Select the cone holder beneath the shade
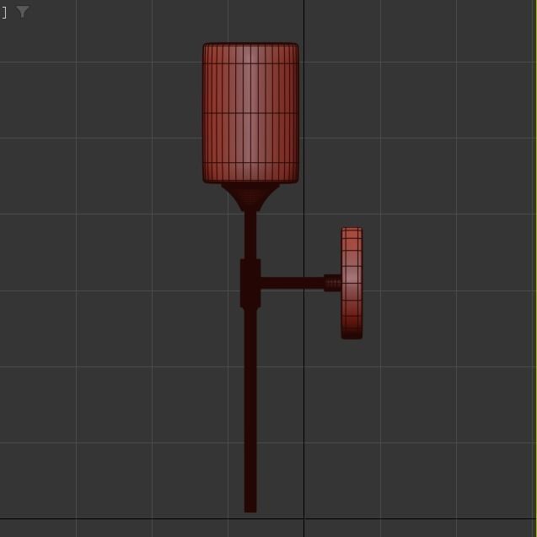 [250, 198]
